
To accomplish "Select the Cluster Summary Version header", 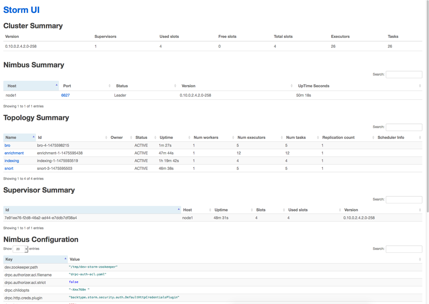I will click(x=12, y=37).
